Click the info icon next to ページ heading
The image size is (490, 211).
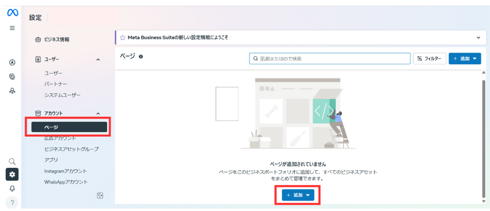point(141,57)
